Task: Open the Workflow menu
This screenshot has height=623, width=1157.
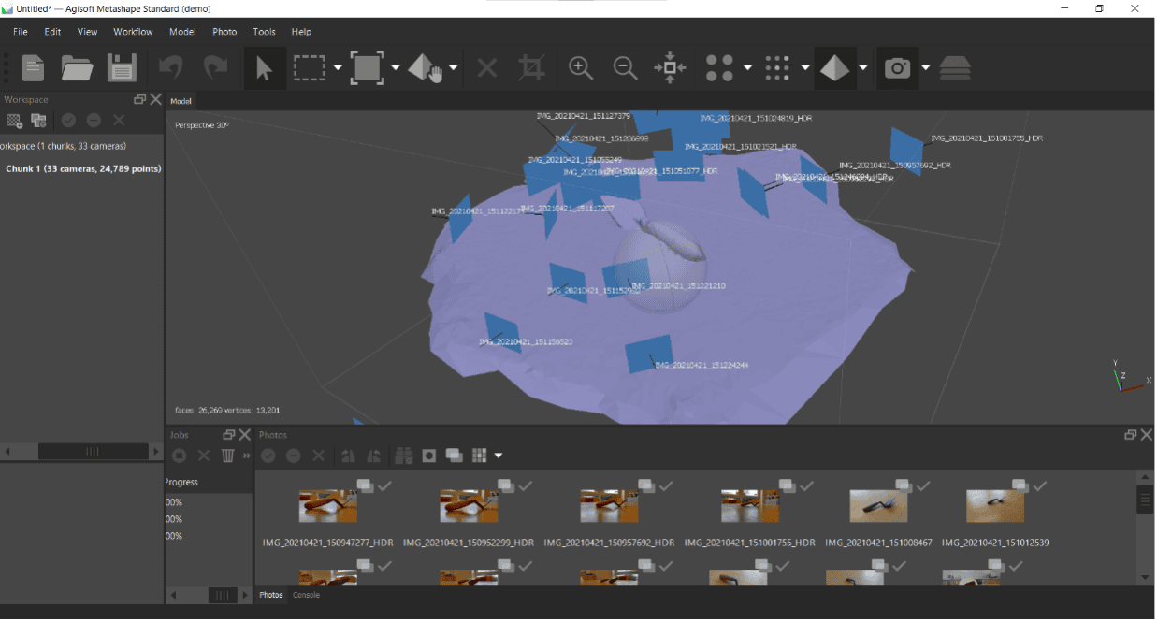Action: tap(133, 32)
